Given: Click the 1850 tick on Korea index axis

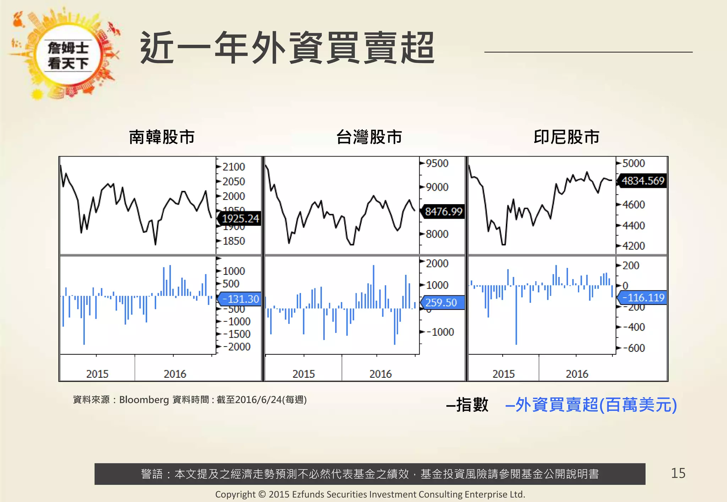Looking at the screenshot, I should [x=234, y=241].
